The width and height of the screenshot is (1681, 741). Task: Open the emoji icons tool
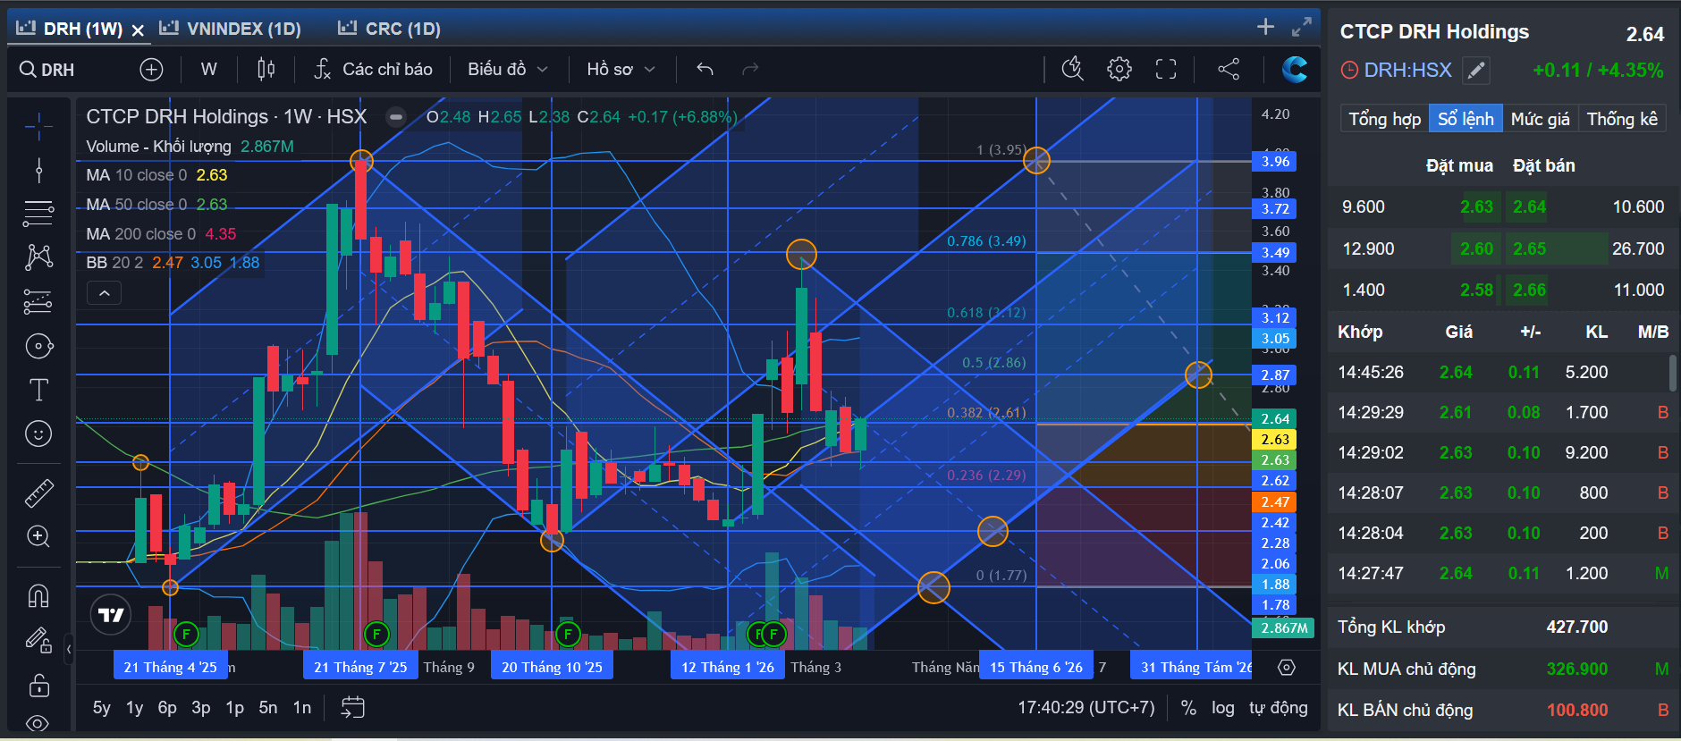click(x=38, y=434)
